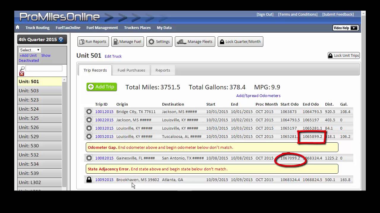Click the Sign Out link
Viewport: 380px width, 213px height.
point(265,14)
